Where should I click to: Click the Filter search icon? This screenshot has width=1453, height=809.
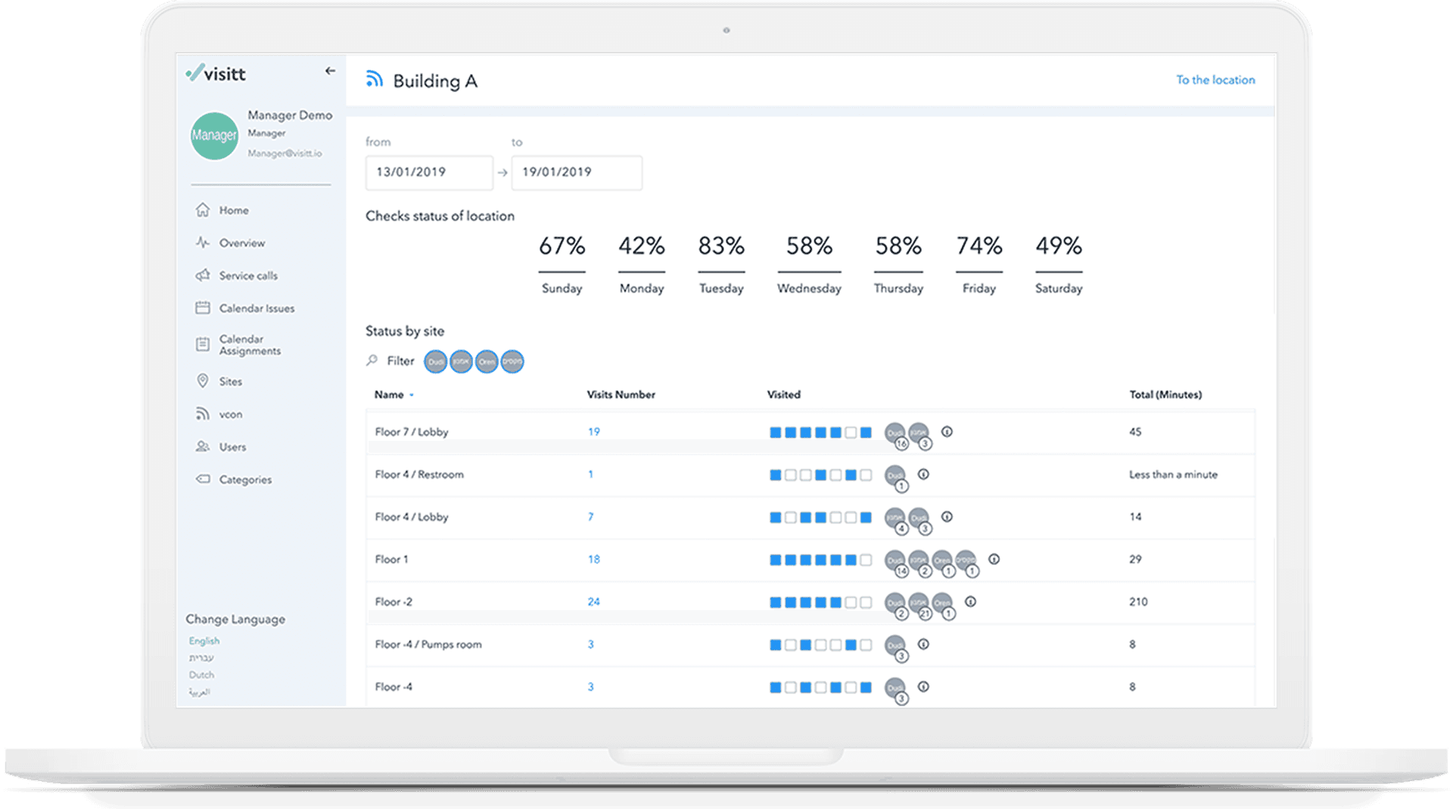(x=372, y=361)
